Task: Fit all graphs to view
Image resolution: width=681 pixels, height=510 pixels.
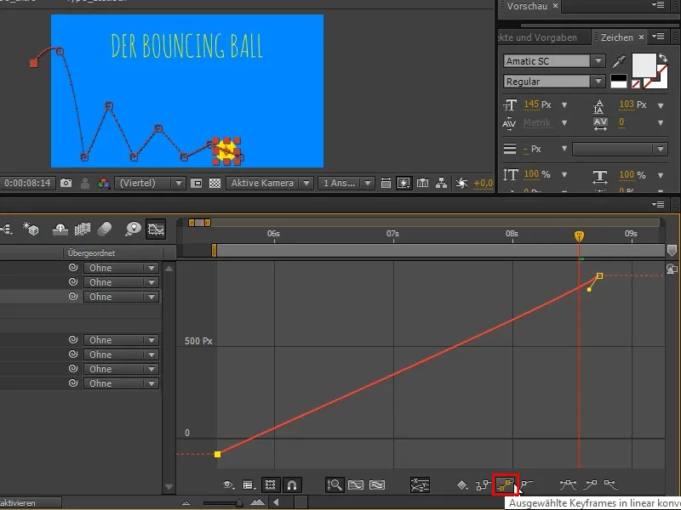Action: pos(377,484)
